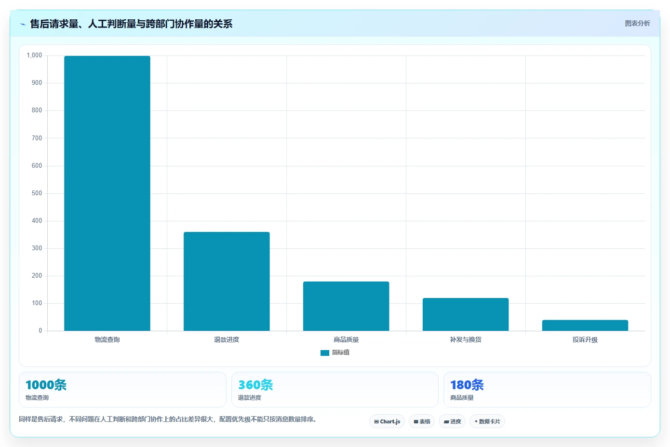The height and width of the screenshot is (447, 670).
Task: Click the 商品质量 x-axis label
Action: 346,339
